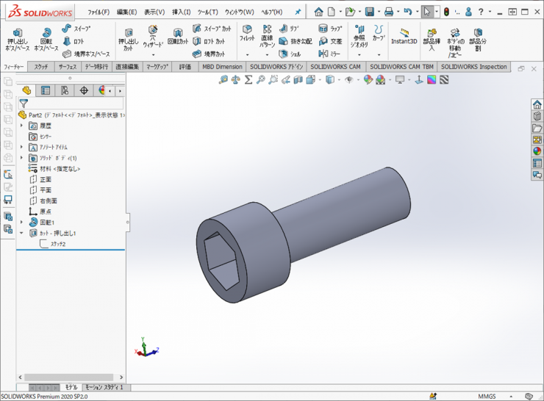The height and width of the screenshot is (401, 544).
Task: Open the PropertyManager tab in the left panel
Action: click(x=46, y=90)
